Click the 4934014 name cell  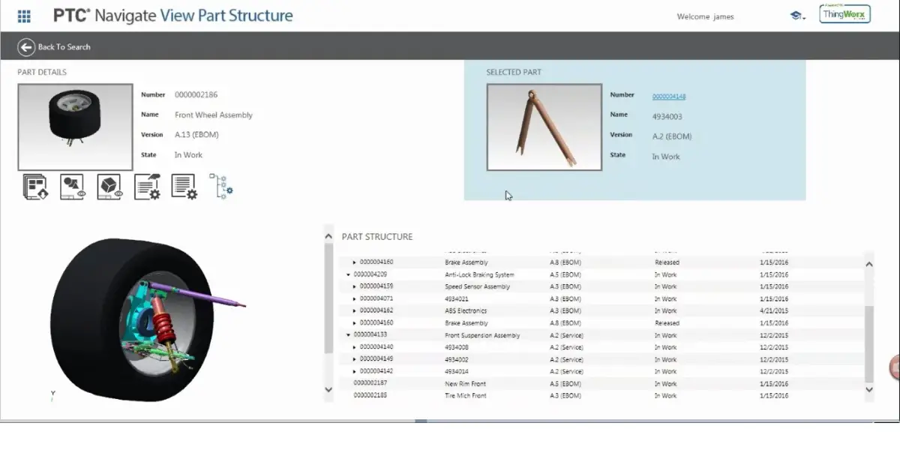(x=457, y=371)
